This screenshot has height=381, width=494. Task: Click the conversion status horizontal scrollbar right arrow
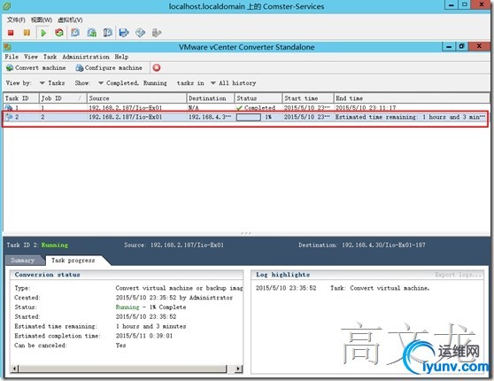[239, 369]
